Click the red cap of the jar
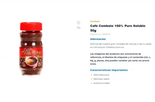 click(31, 26)
